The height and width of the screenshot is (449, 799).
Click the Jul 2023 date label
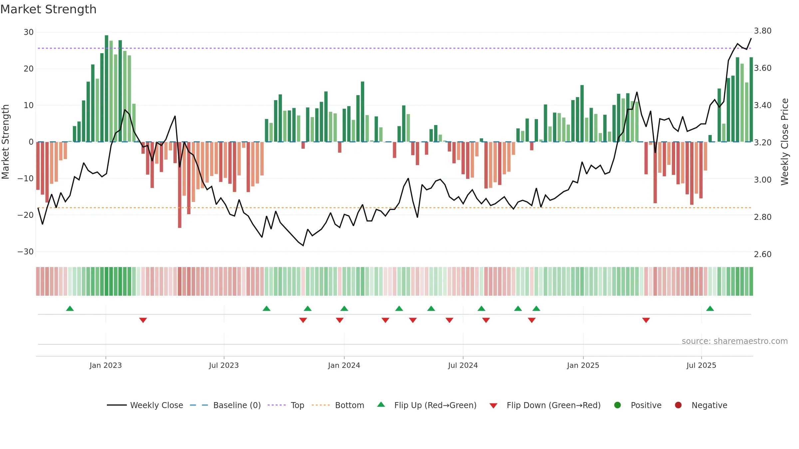click(224, 365)
